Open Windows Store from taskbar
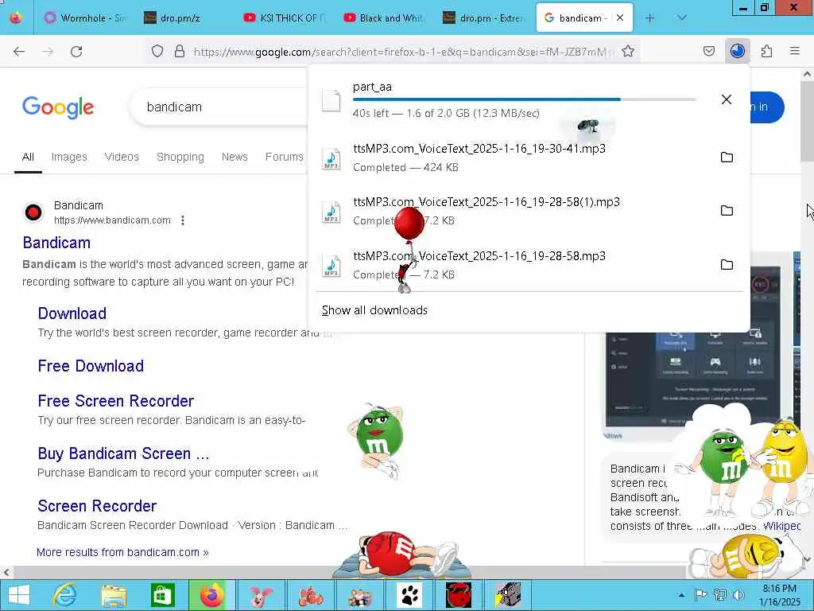Viewport: 814px width, 611px height. (162, 595)
